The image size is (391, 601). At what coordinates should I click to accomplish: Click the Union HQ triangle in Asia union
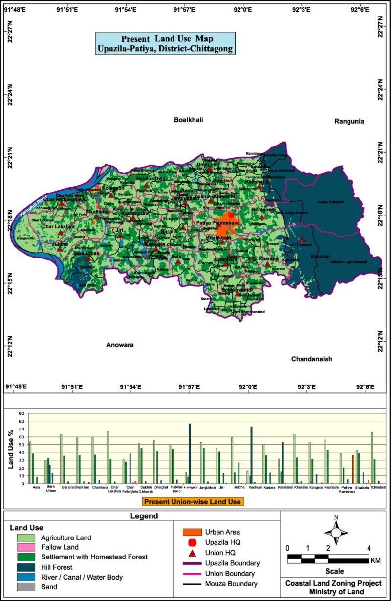point(178,262)
